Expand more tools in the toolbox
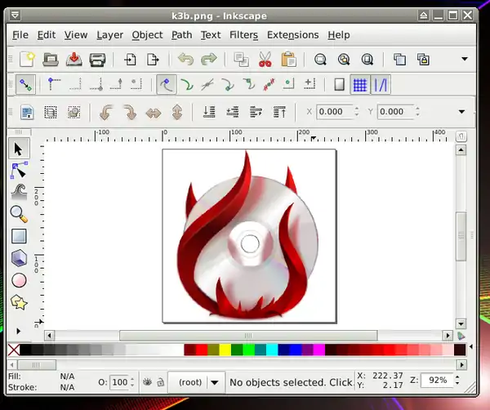490x410 pixels. (x=19, y=331)
